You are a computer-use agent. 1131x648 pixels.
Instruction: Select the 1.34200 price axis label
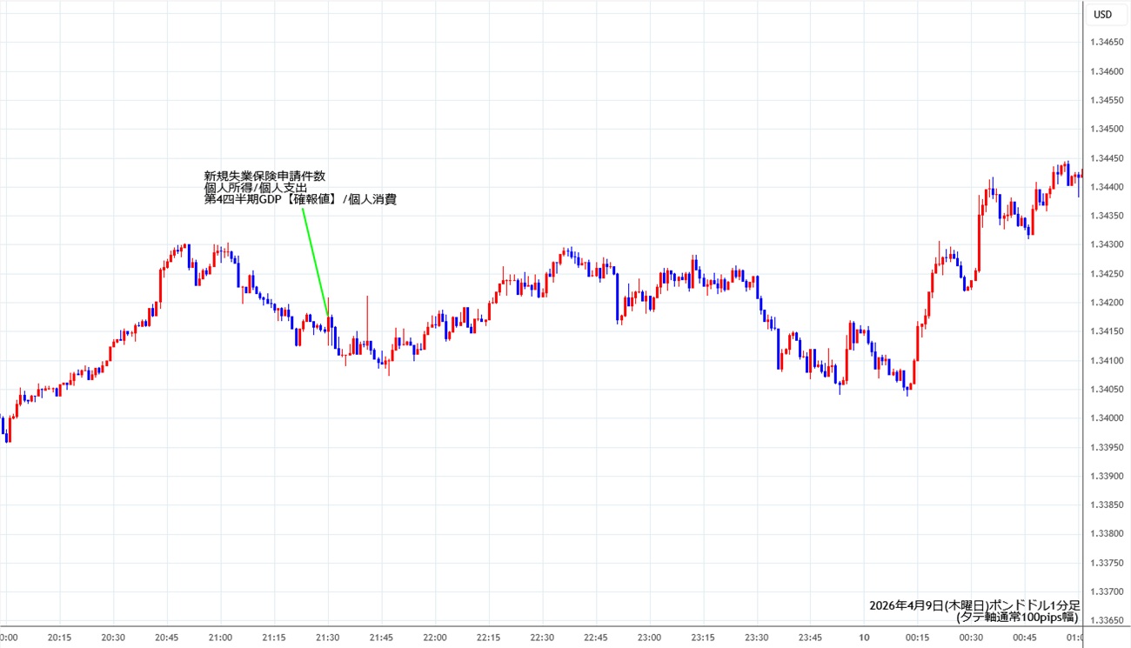click(x=1107, y=303)
